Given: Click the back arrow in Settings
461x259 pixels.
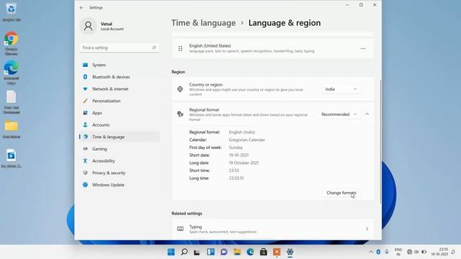Looking at the screenshot, I should 81,8.
